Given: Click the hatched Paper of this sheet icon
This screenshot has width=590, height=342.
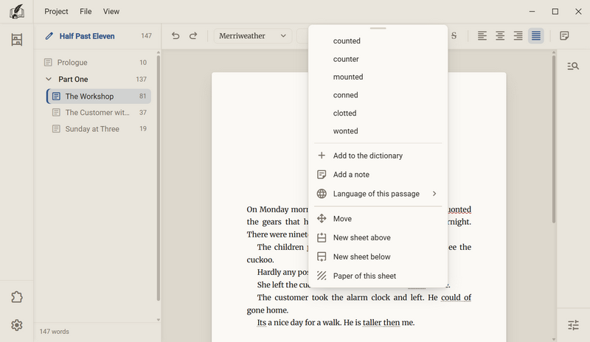Looking at the screenshot, I should coord(322,276).
